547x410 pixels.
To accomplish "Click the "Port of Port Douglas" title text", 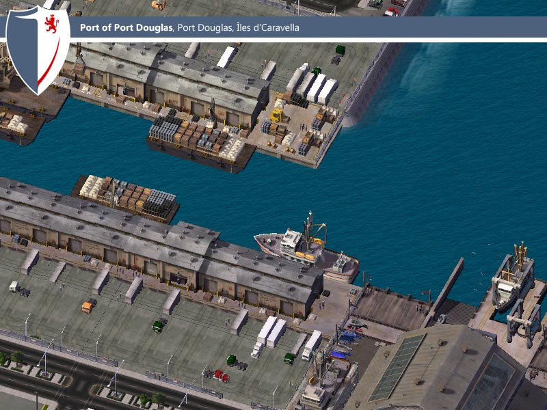I will point(126,27).
